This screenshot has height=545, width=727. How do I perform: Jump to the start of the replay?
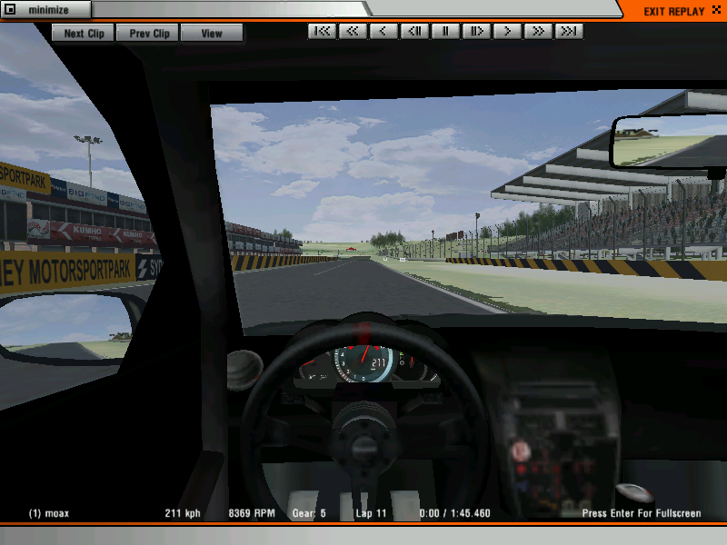pyautogui.click(x=322, y=32)
